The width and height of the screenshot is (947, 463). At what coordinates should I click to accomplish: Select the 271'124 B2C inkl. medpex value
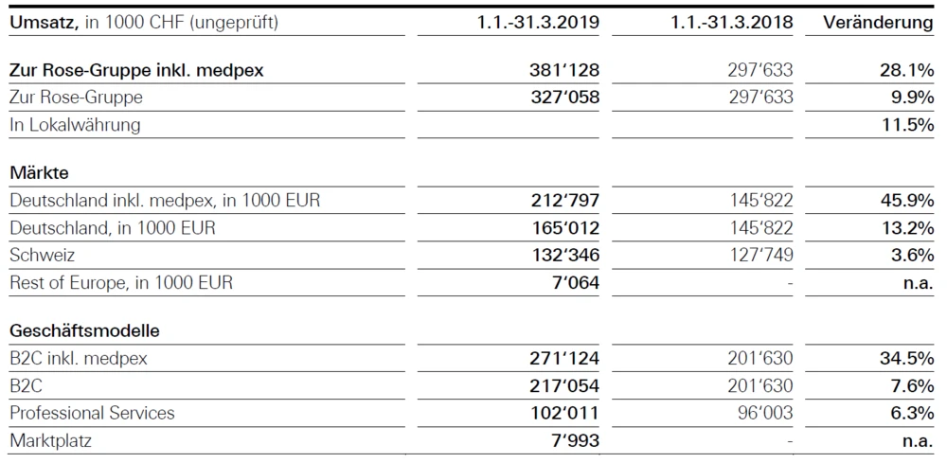coord(564,359)
